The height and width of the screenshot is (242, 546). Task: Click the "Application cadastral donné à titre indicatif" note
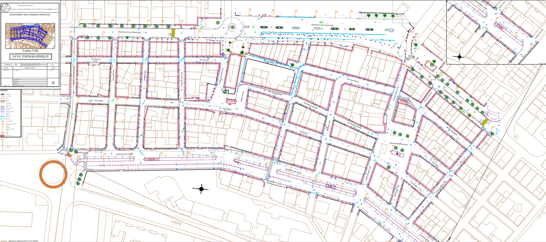tap(23, 241)
